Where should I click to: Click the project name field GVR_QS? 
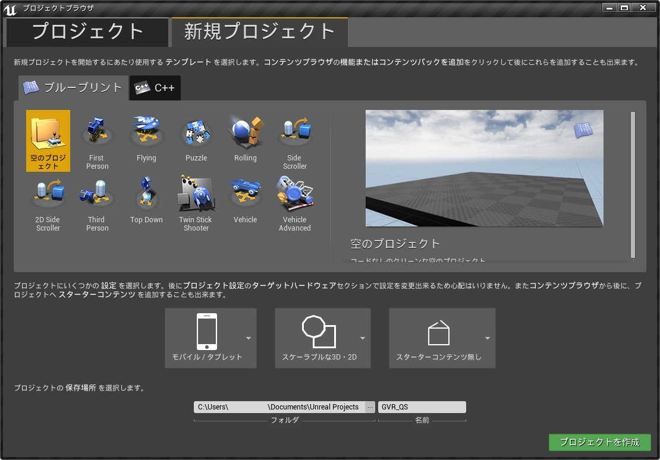tap(422, 407)
